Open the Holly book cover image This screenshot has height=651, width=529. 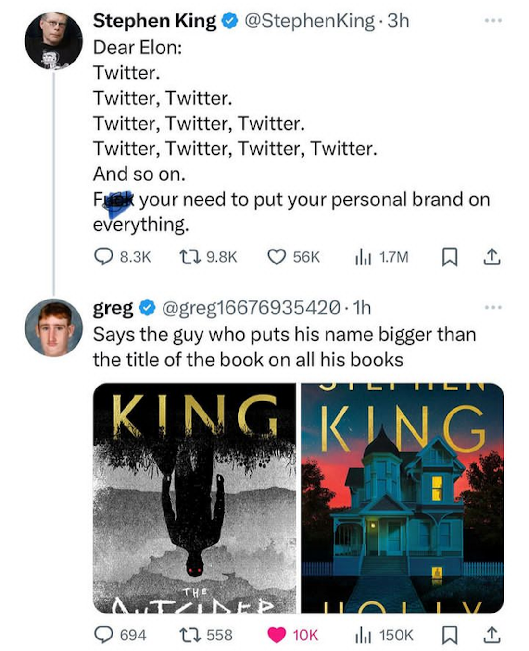(403, 498)
